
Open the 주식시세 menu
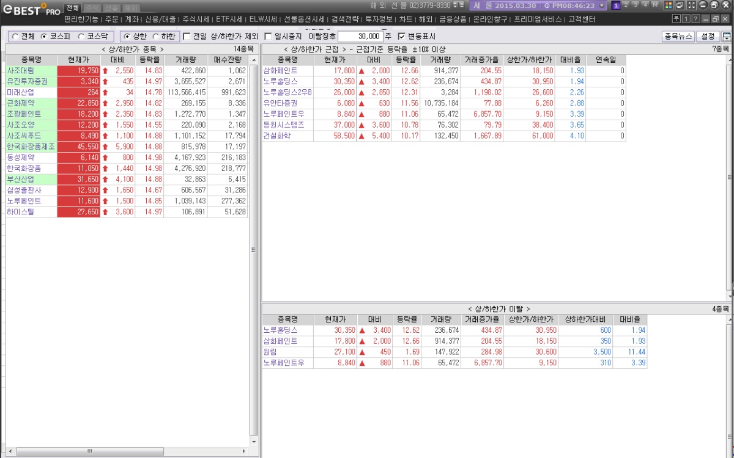point(195,19)
